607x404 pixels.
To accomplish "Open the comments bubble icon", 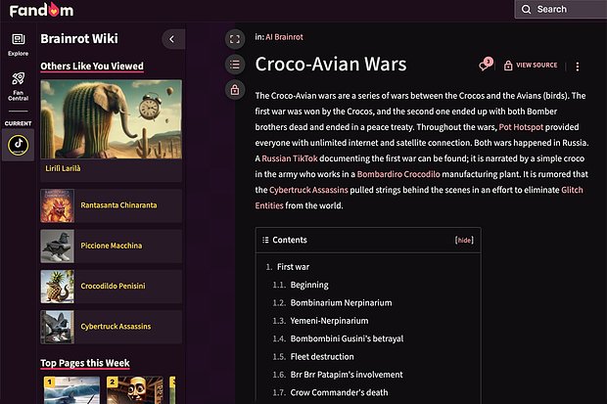I will [x=486, y=65].
